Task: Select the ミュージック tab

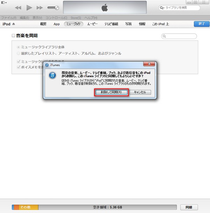Action: point(73,24)
